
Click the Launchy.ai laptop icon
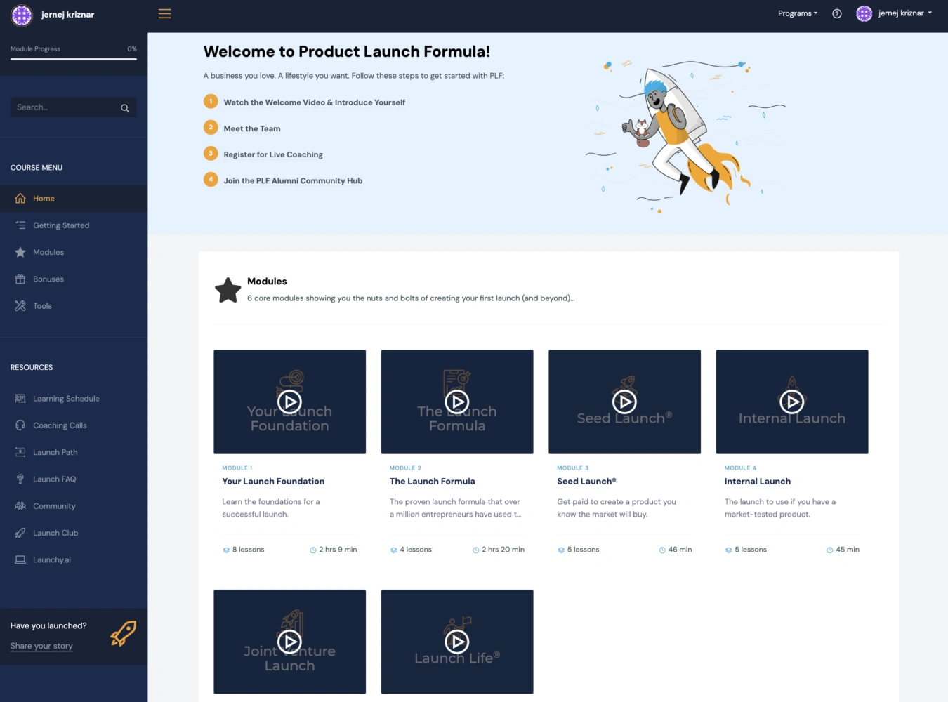tap(20, 560)
